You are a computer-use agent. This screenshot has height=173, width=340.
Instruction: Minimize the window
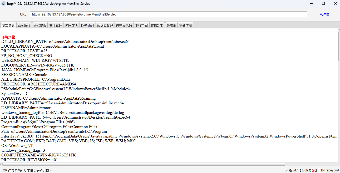coord(311,3)
